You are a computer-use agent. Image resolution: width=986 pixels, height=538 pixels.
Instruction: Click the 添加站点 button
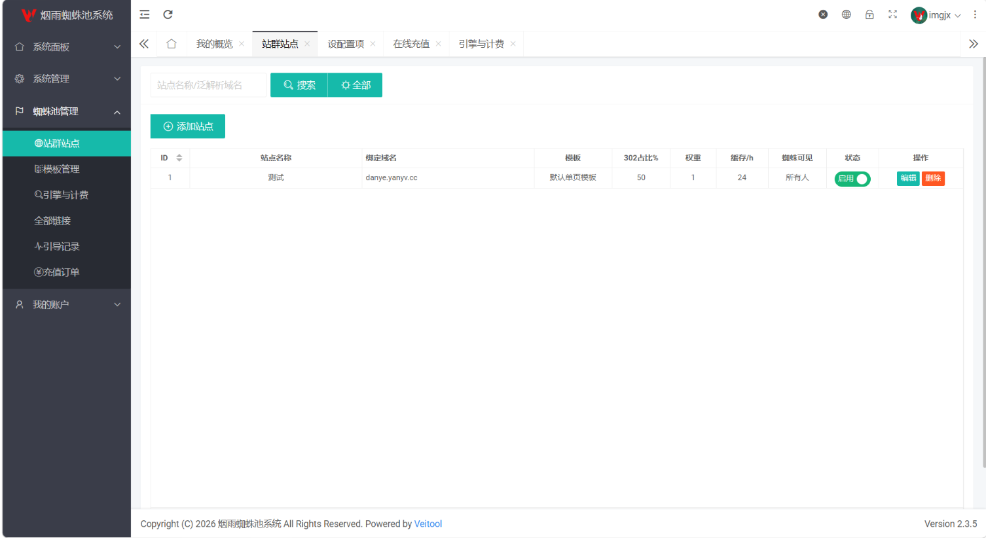pos(188,126)
